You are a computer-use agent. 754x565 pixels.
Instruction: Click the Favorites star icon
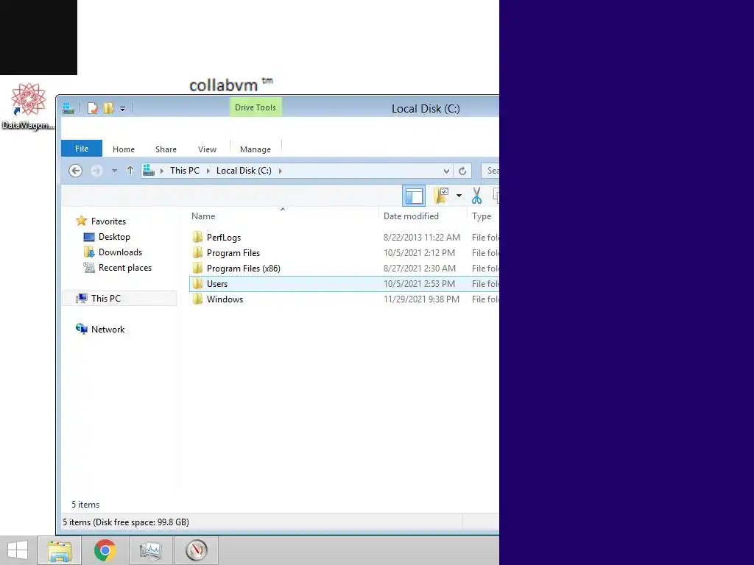(x=81, y=221)
